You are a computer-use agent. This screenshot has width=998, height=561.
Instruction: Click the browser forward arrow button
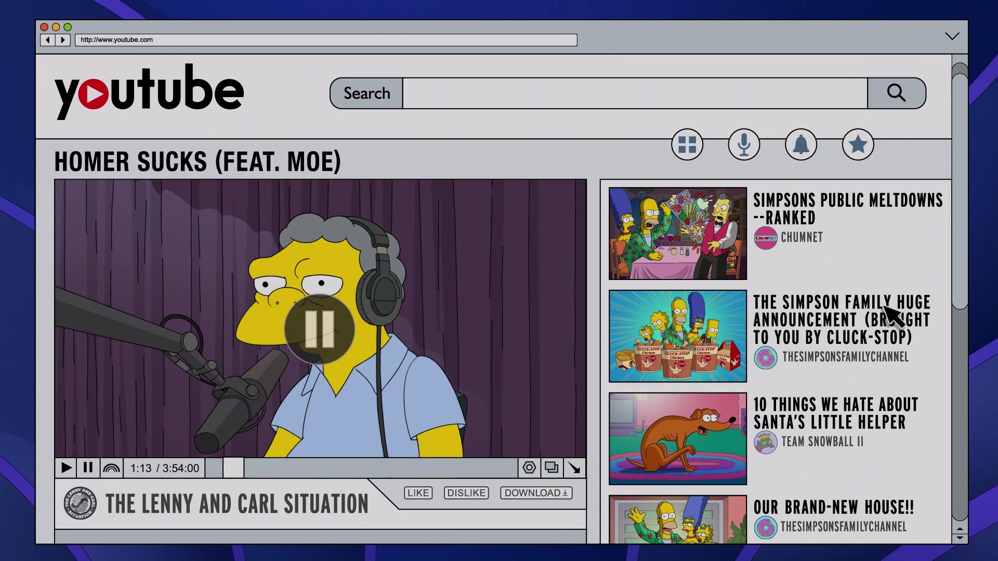click(x=63, y=40)
